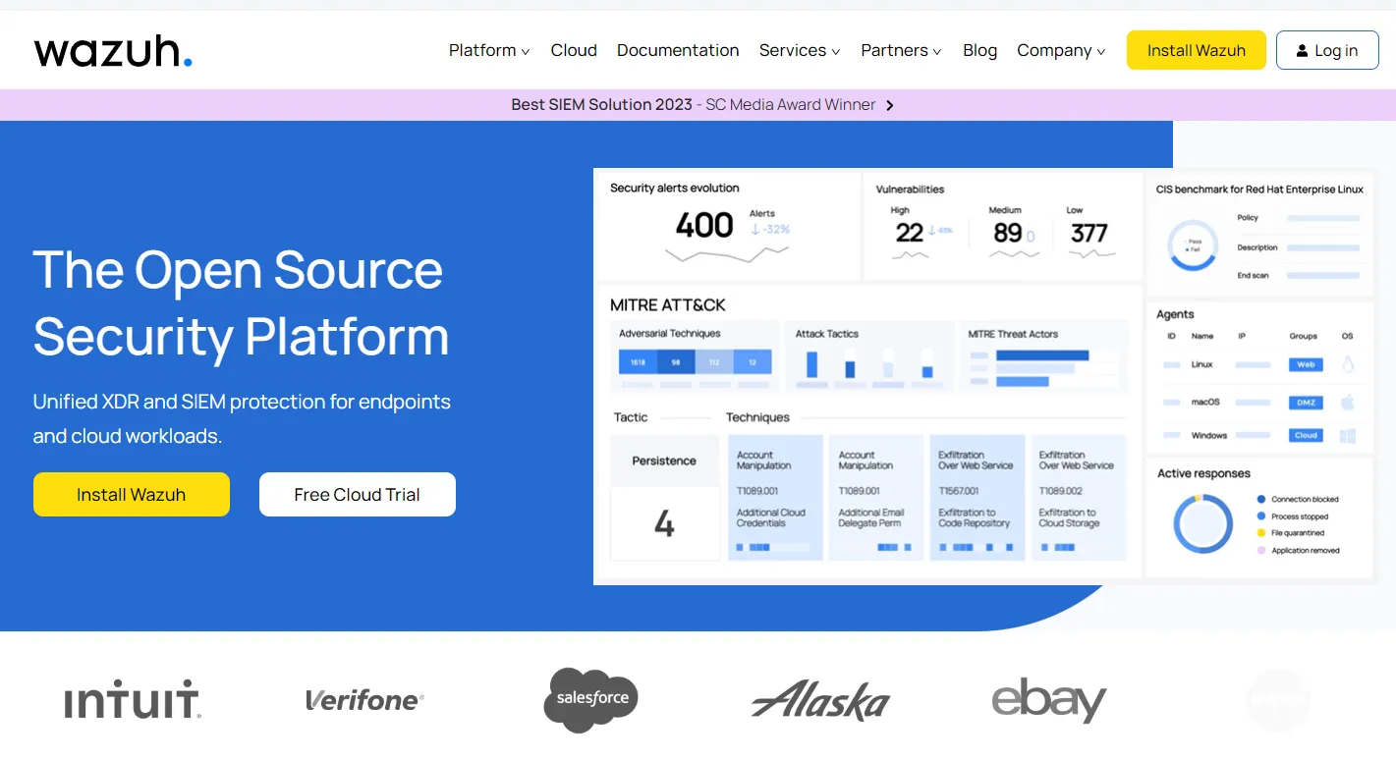The image size is (1396, 760).
Task: Open the Documentation link
Action: pyautogui.click(x=678, y=50)
